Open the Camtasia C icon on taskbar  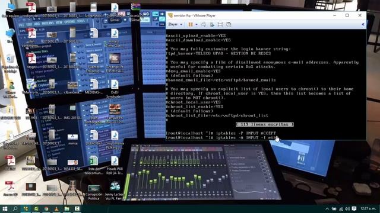pos(77,209)
